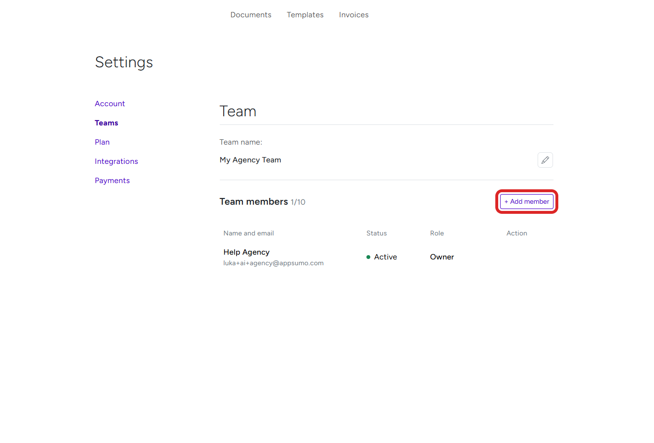Navigate to the Plan settings

click(102, 142)
